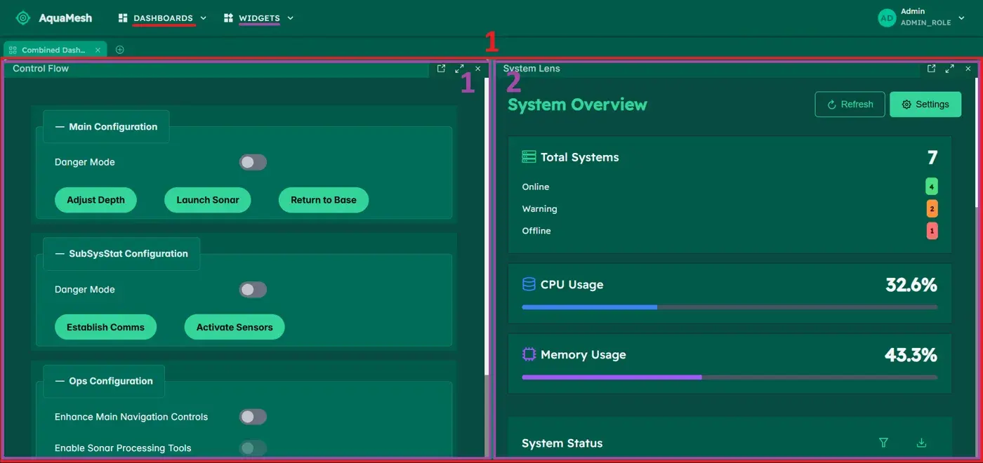The height and width of the screenshot is (463, 983).
Task: Toggle Danger Mode in SubSysStat Configuration
Action: pyautogui.click(x=253, y=290)
